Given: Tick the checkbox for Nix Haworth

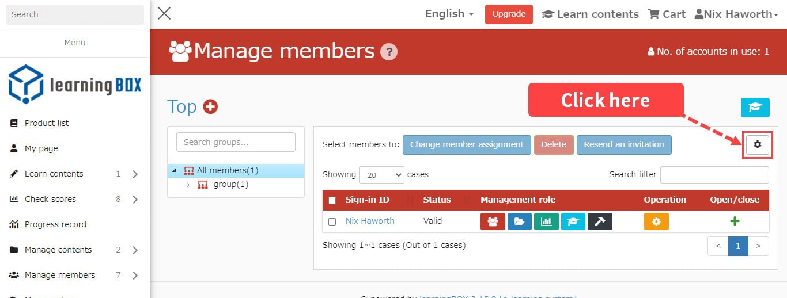Looking at the screenshot, I should click(332, 221).
